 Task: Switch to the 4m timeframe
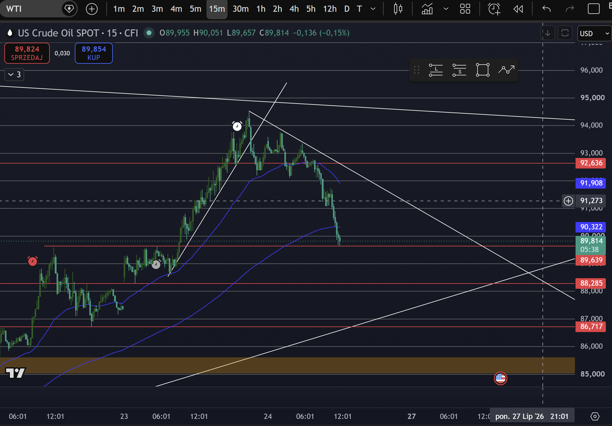(176, 9)
